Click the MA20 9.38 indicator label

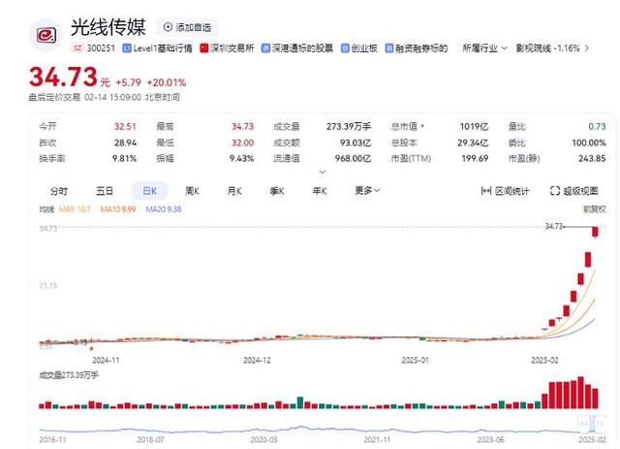[164, 209]
